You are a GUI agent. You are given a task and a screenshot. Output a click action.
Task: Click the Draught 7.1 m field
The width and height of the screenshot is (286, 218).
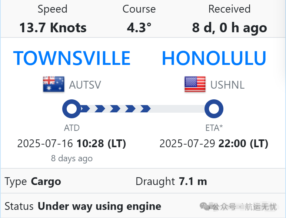[171, 182]
